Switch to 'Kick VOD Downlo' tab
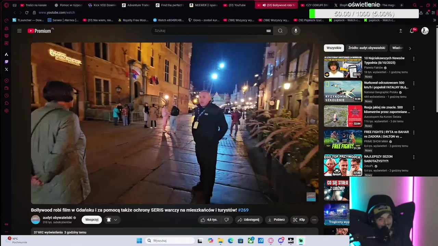Image resolution: width=438 pixels, height=246 pixels. [102, 5]
